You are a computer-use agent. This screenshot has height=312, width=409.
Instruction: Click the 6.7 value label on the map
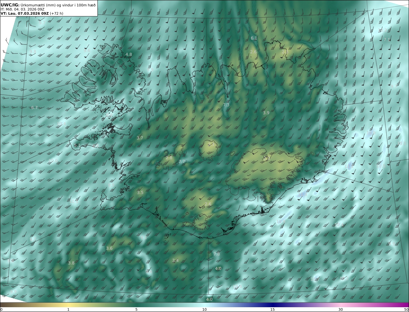34,108
